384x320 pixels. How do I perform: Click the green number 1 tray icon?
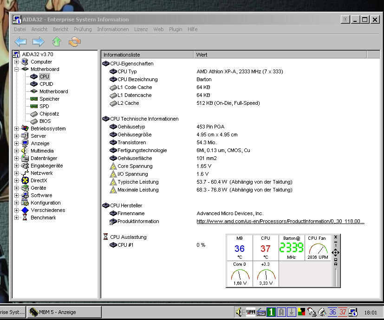tap(271, 312)
